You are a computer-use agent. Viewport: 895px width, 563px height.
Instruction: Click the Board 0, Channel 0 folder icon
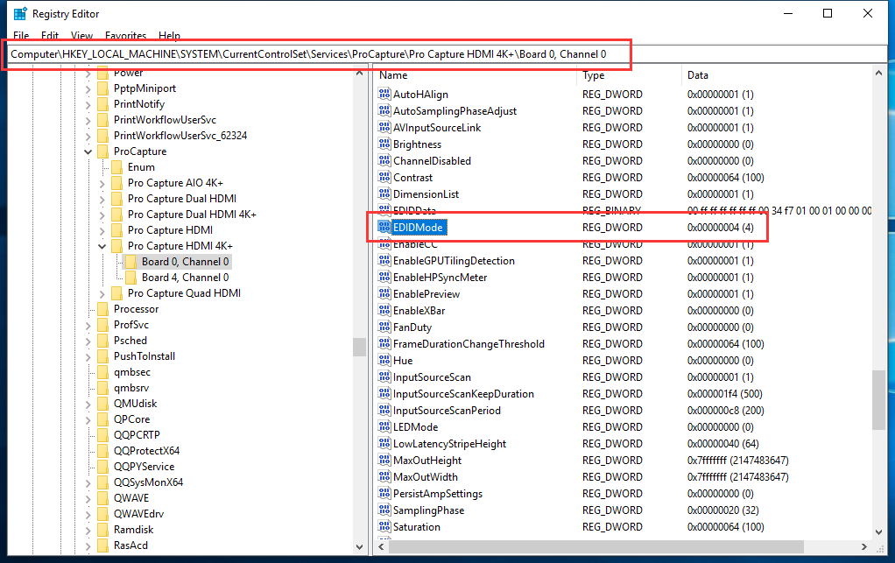(130, 261)
